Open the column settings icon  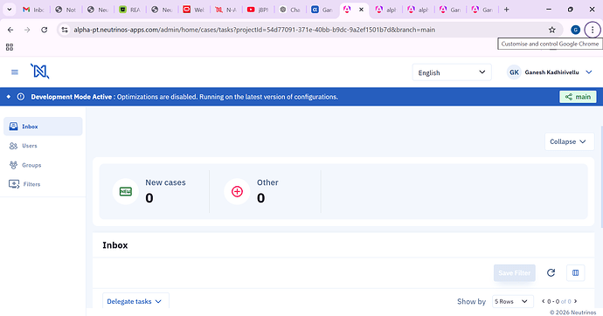575,273
